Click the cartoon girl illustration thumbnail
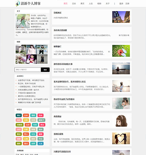 [x=121, y=121]
